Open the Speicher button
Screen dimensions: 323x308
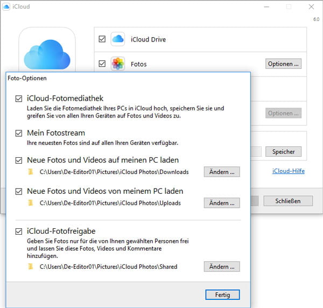pyautogui.click(x=283, y=151)
